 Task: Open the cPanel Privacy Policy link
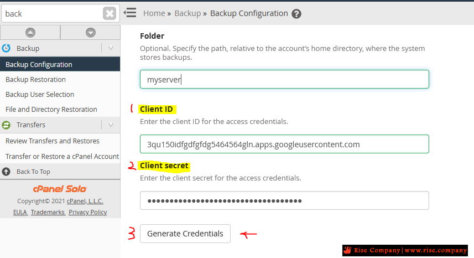coord(88,212)
